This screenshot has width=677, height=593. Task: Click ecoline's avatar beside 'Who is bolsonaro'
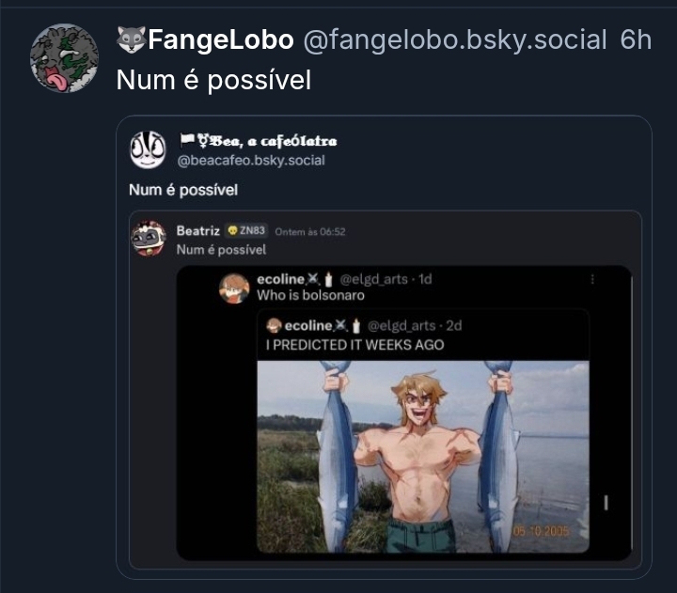pos(234,288)
